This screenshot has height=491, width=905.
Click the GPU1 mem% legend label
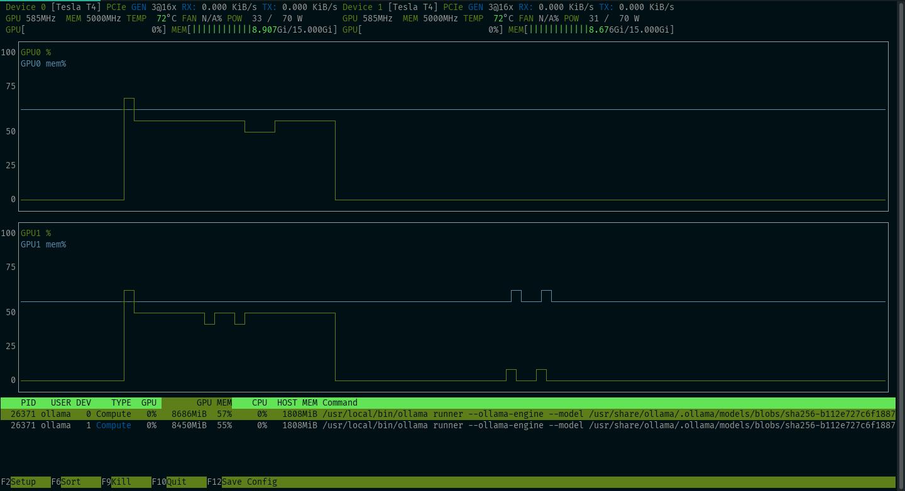(43, 244)
